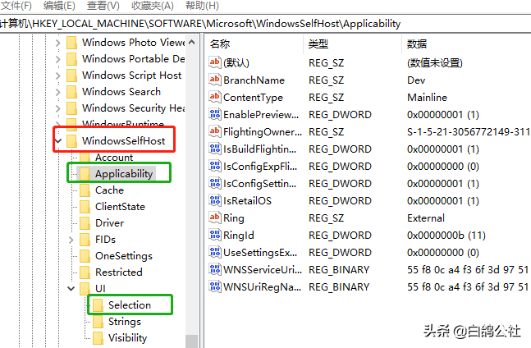531x348 pixels.
Task: Select the BranchName string value icon
Action: (215, 80)
